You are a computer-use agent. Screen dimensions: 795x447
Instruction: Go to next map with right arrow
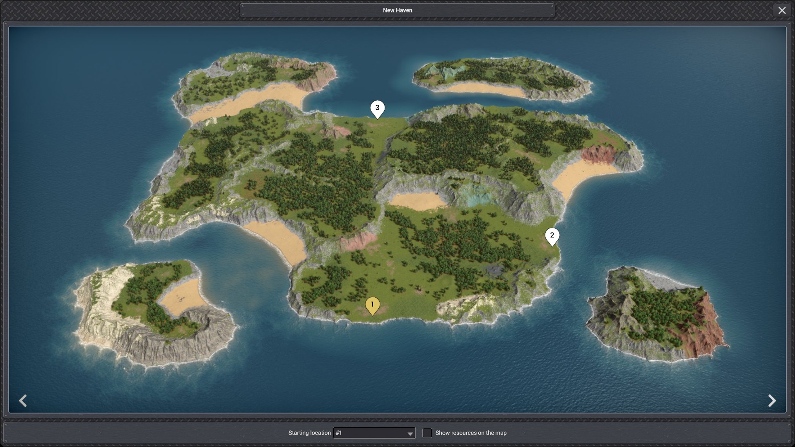[x=772, y=401]
